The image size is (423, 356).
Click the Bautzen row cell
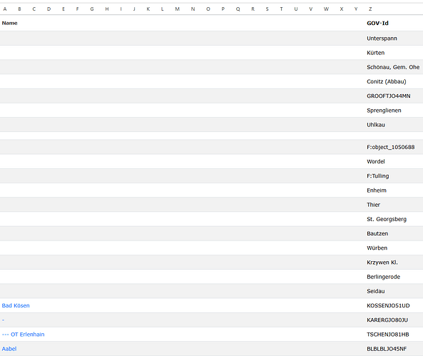[377, 233]
